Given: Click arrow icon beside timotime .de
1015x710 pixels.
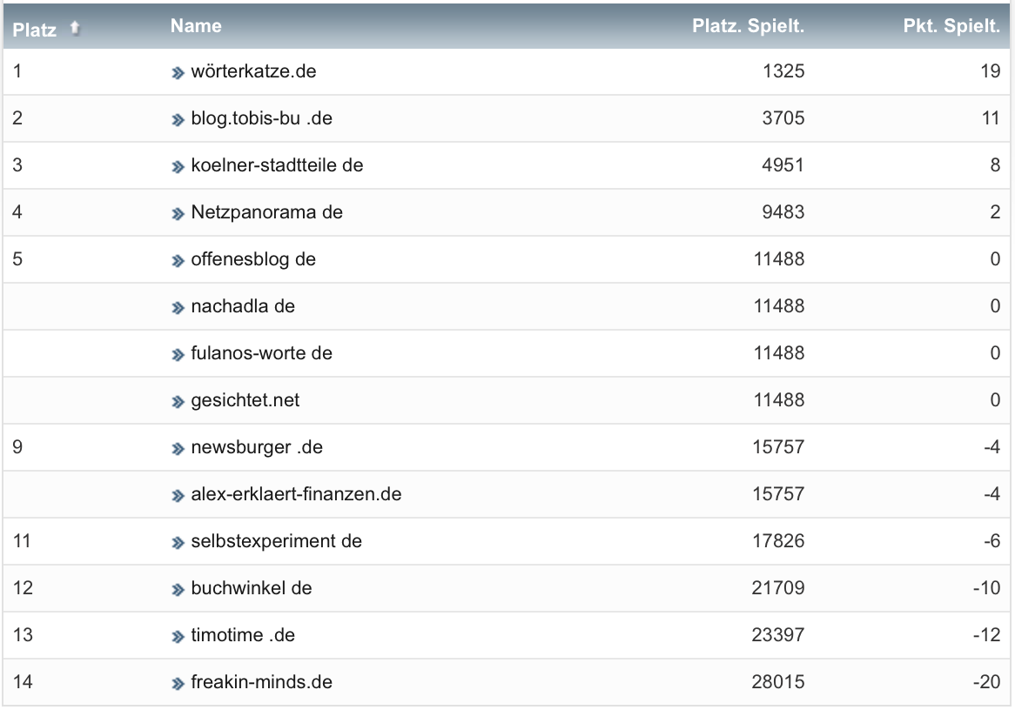Looking at the screenshot, I should [178, 637].
